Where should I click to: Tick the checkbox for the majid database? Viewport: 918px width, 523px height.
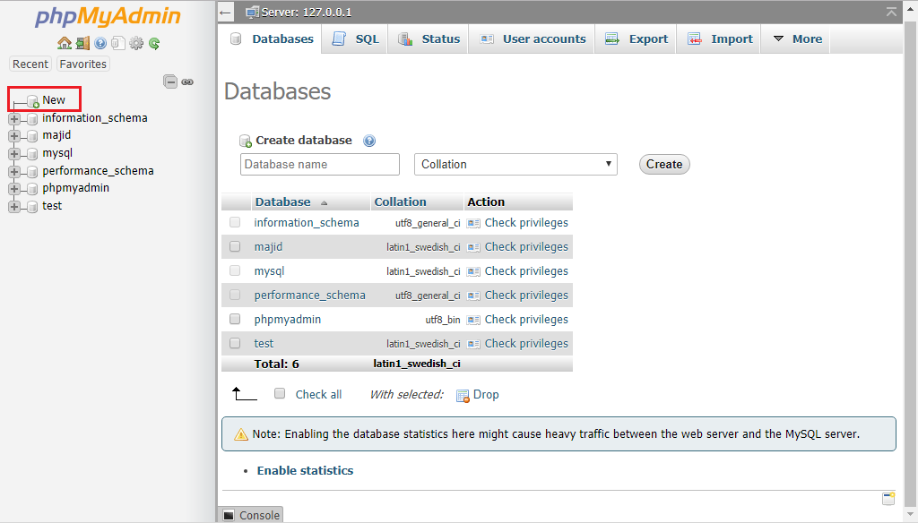235,246
